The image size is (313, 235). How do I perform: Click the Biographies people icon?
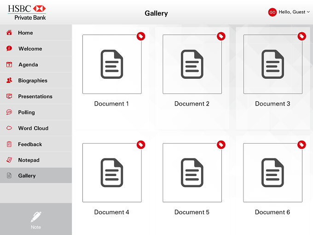click(x=9, y=80)
